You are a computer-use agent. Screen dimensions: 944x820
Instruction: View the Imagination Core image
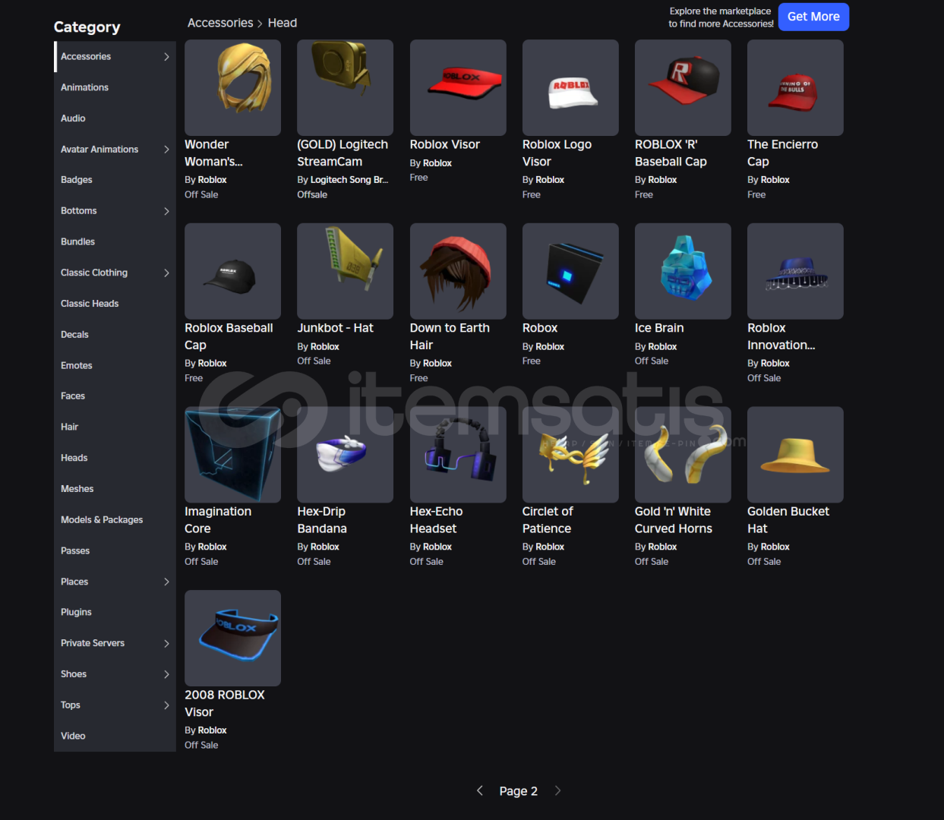coord(232,454)
